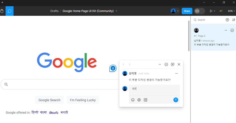Screen dimensions: 236x123
Task: Click magnifier icon in Google search bar
Action: 6,84
